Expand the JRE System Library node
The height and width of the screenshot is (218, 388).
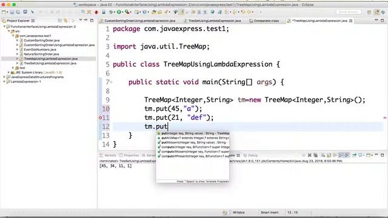coord(8,73)
